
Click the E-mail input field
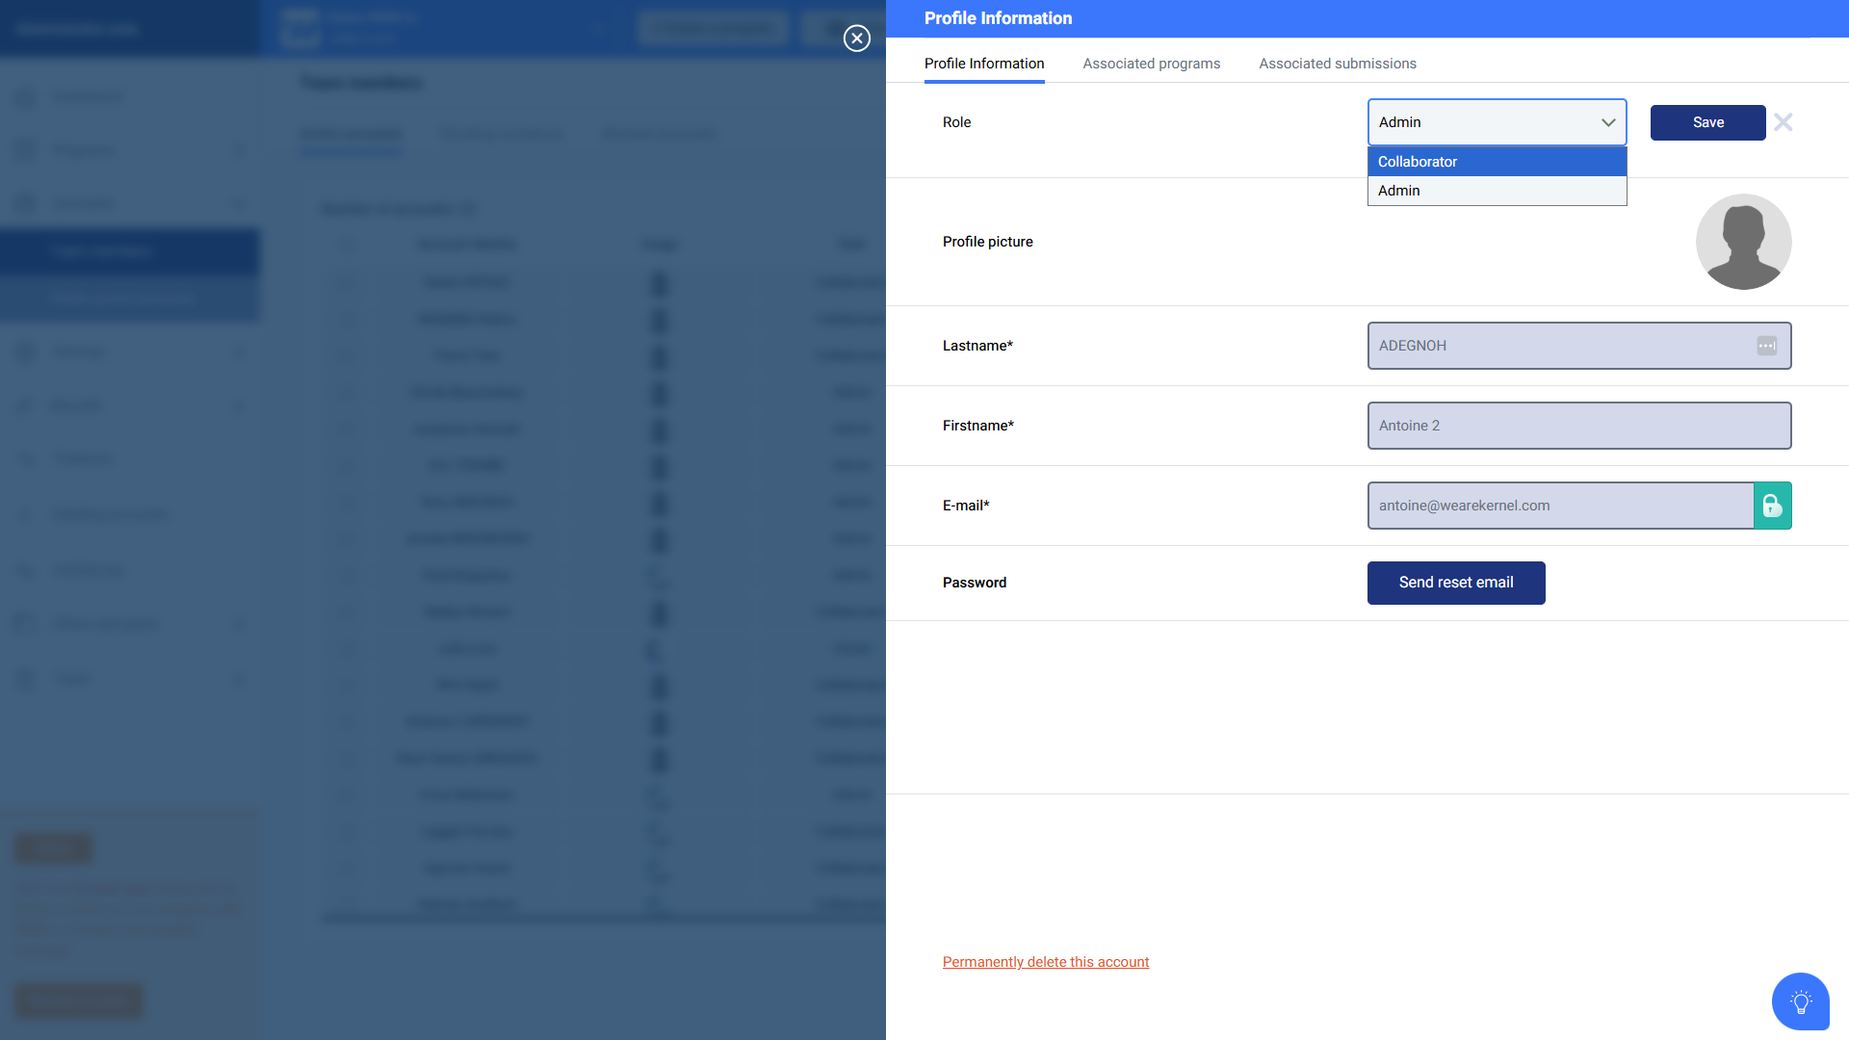coord(1559,506)
